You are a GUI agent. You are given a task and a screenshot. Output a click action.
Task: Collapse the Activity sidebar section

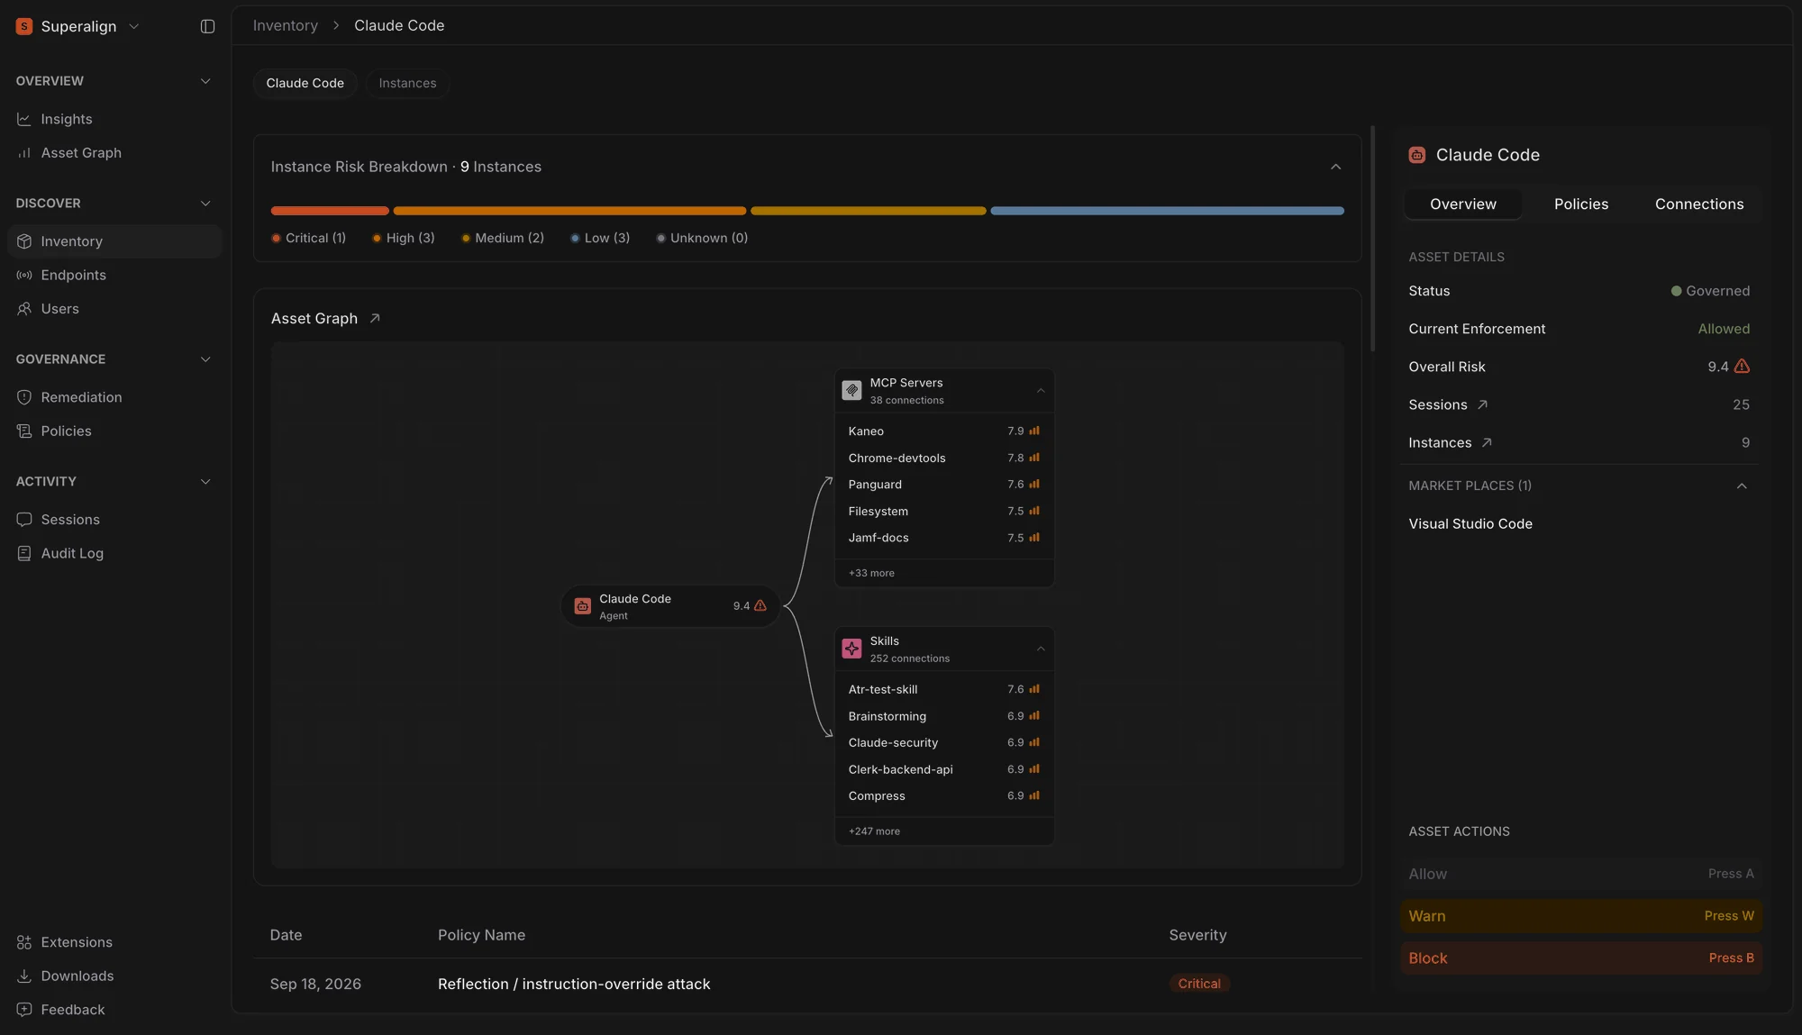(205, 482)
